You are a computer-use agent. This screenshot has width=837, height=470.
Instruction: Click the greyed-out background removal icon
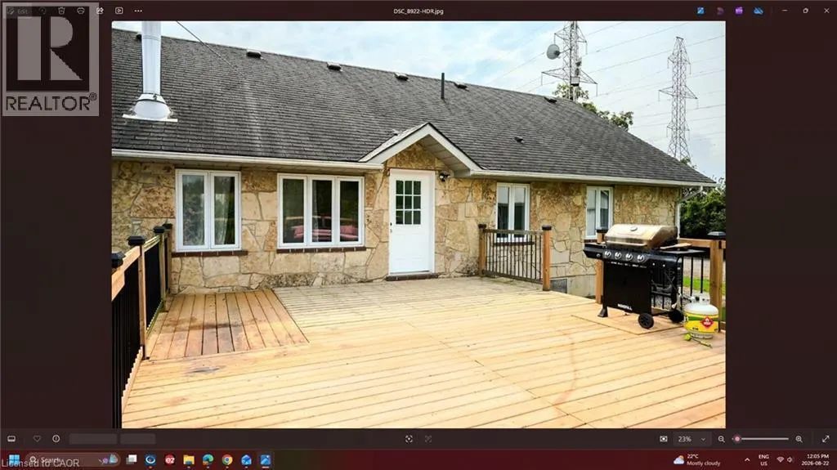pos(428,439)
